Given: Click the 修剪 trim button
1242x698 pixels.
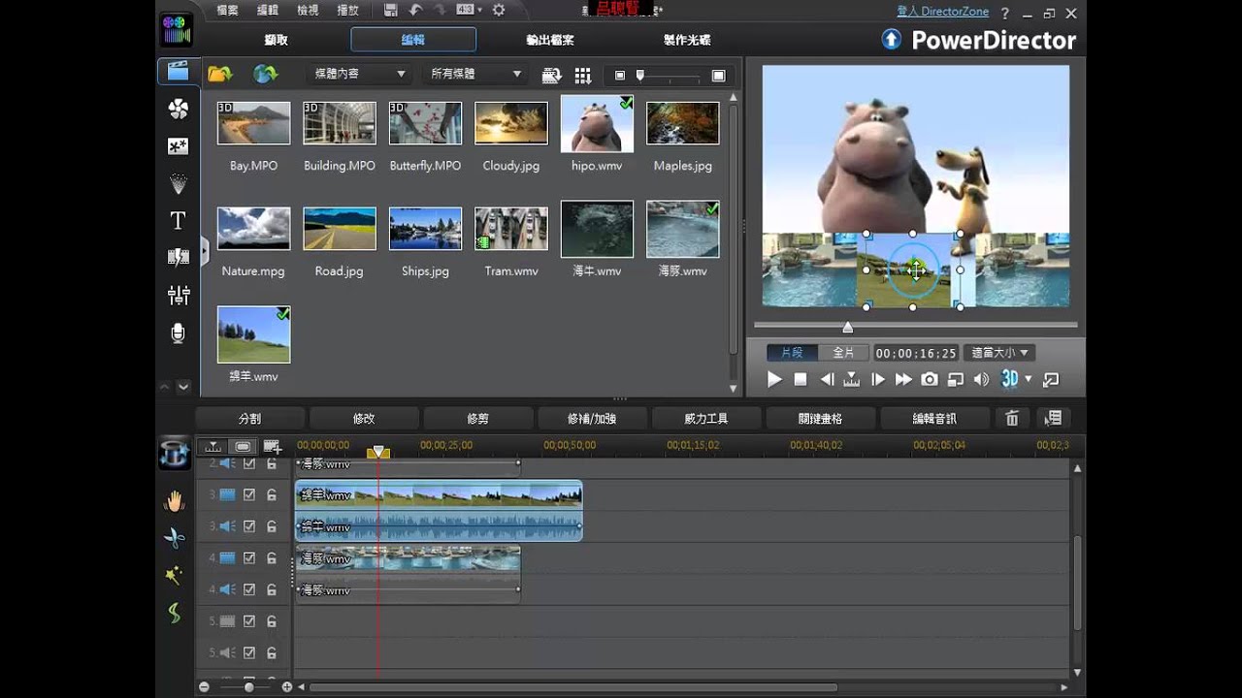Looking at the screenshot, I should click(x=477, y=419).
